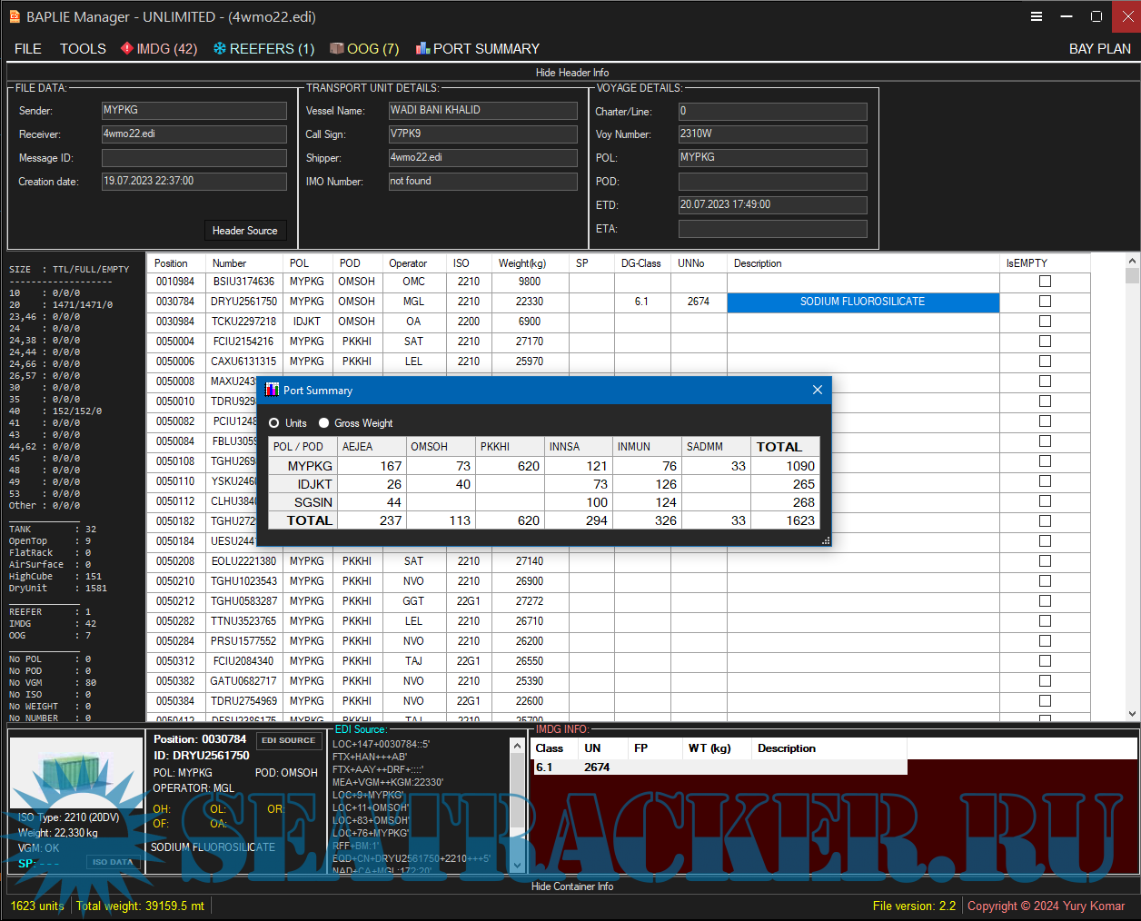Select the blue SODIUM FLUOROSILICATE description cell
Viewport: 1141px width, 921px height.
click(x=862, y=302)
